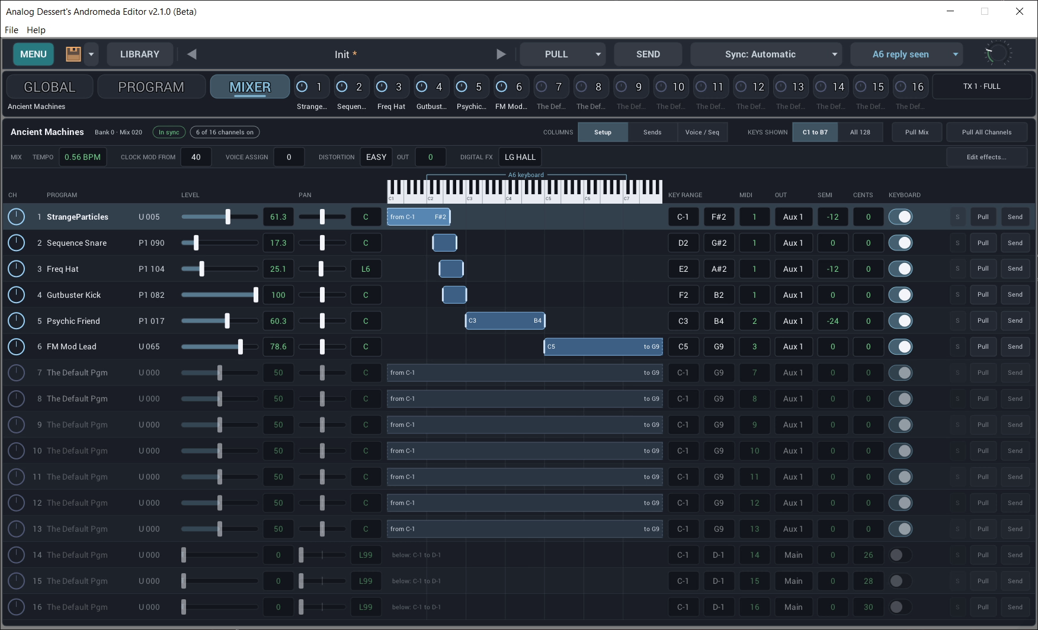This screenshot has width=1038, height=630.
Task: Toggle power icon for channel 7 row
Action: [16, 372]
